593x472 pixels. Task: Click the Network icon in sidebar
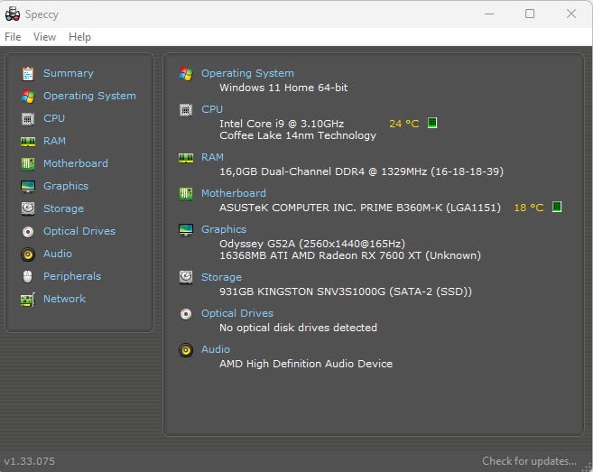[x=27, y=299]
